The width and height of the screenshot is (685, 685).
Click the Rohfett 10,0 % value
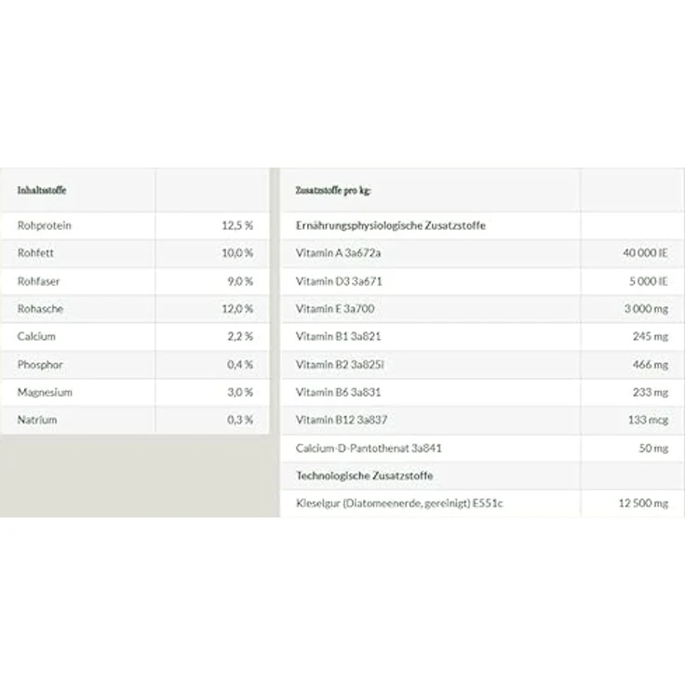(x=237, y=253)
